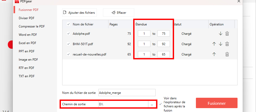Select the BHM-501T.pdf file name
This screenshot has width=256, height=112.
(x=83, y=44)
